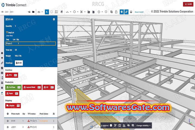The width and height of the screenshot is (195, 130).
Task: Select the measurement tool
Action: pyautogui.click(x=67, y=12)
